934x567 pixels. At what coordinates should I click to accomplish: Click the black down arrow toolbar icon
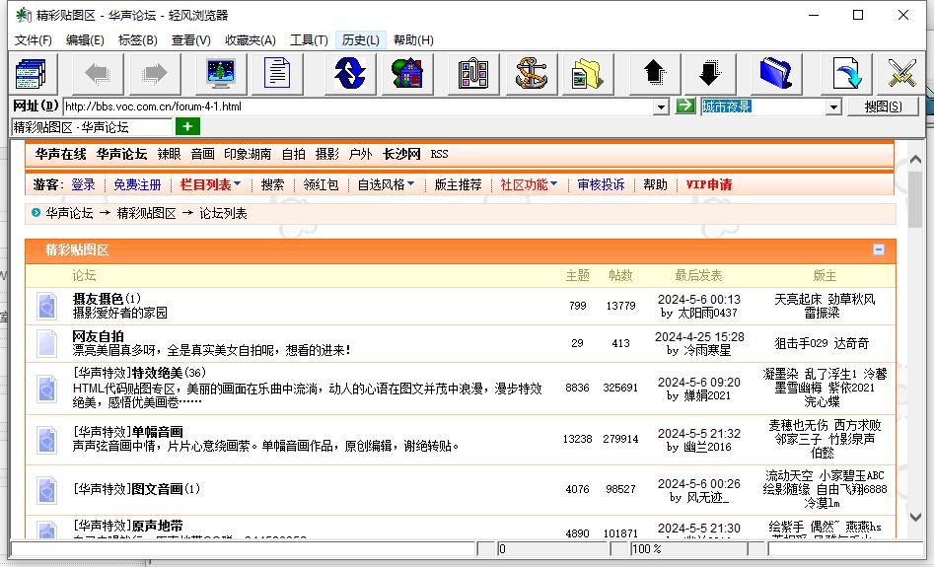pos(709,73)
